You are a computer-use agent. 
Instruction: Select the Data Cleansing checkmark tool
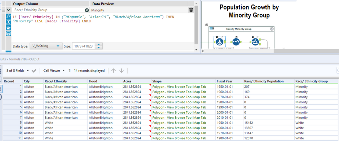coord(236,42)
